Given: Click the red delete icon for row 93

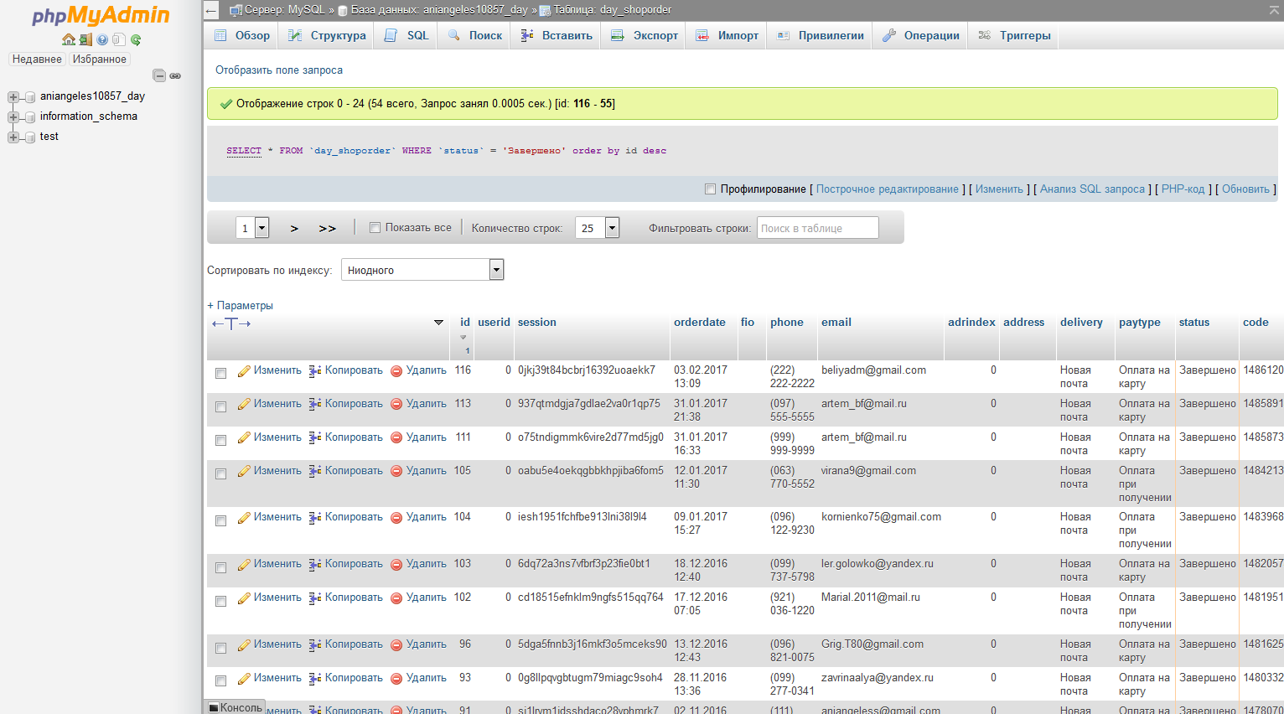Looking at the screenshot, I should click(x=396, y=678).
